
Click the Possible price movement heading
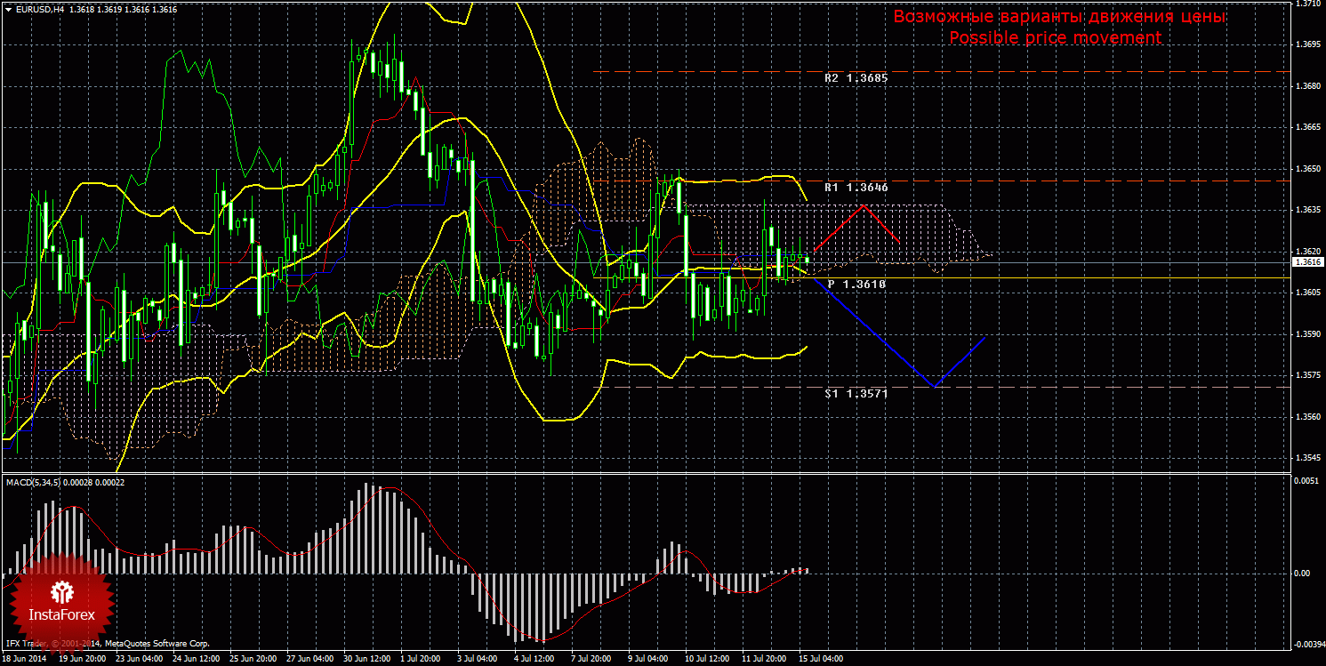click(x=1055, y=37)
